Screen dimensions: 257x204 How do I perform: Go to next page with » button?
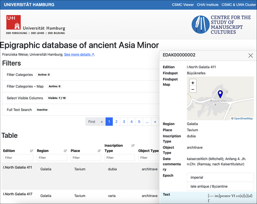[155, 121]
